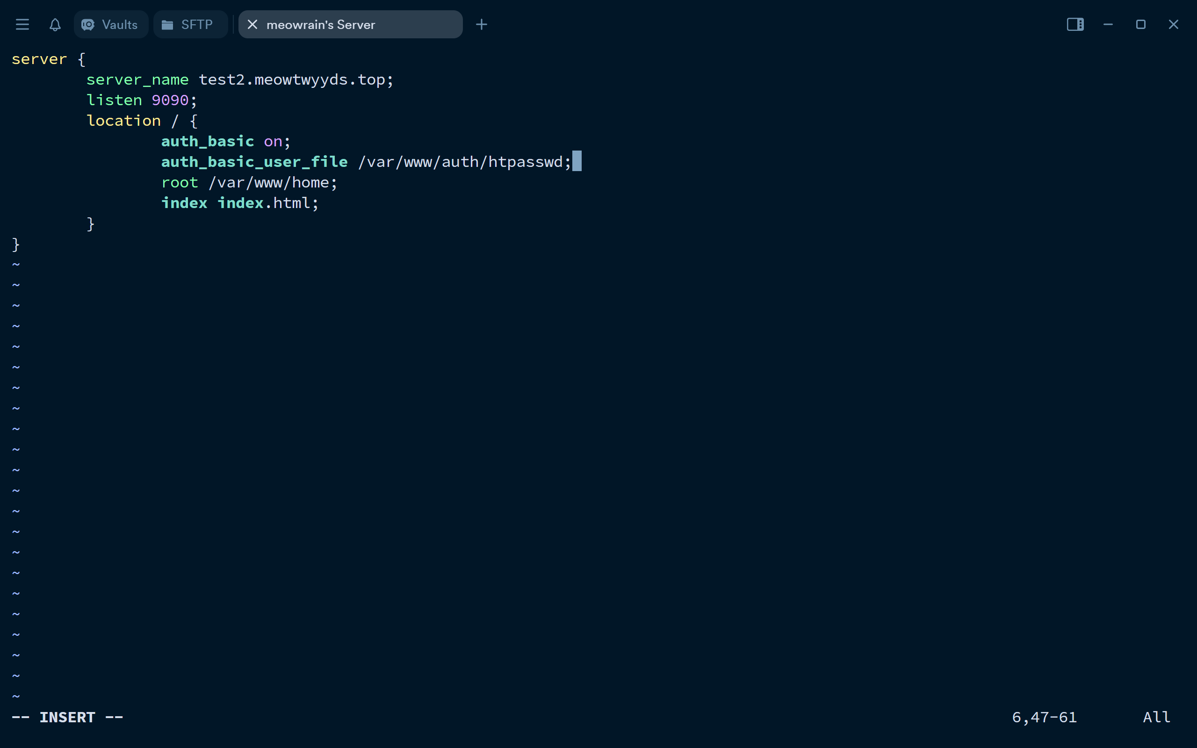Click the INSERT mode status indicator
The height and width of the screenshot is (748, 1197).
point(67,717)
